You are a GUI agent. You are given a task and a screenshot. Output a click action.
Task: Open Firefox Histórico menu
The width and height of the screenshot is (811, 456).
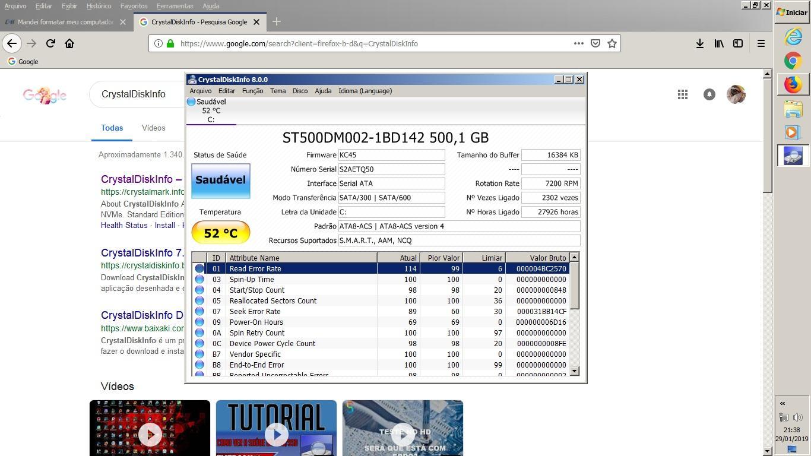click(x=99, y=6)
